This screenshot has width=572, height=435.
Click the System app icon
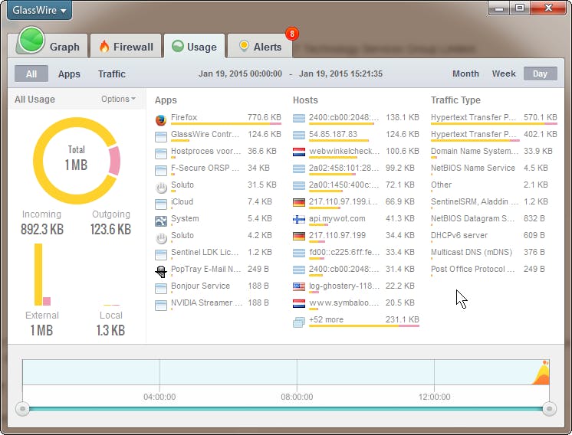click(161, 221)
